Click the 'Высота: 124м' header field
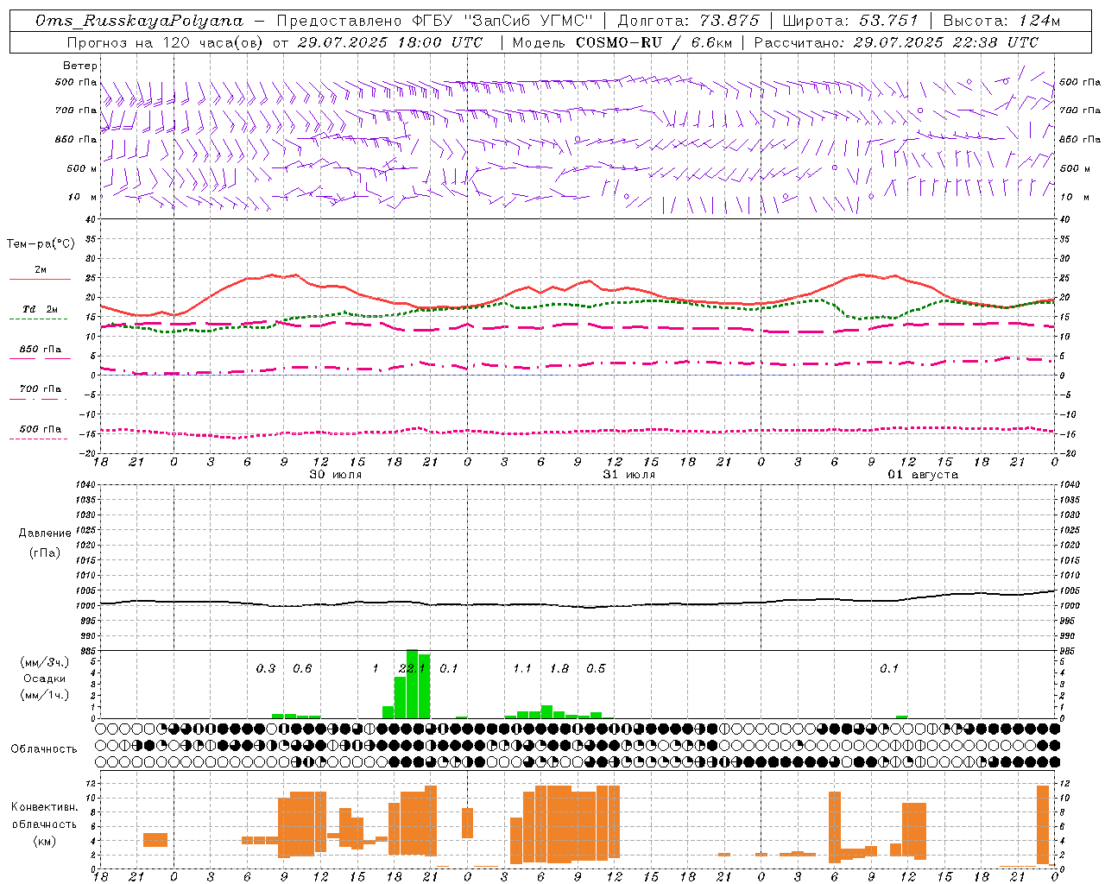The image size is (1105, 884). click(x=1001, y=21)
